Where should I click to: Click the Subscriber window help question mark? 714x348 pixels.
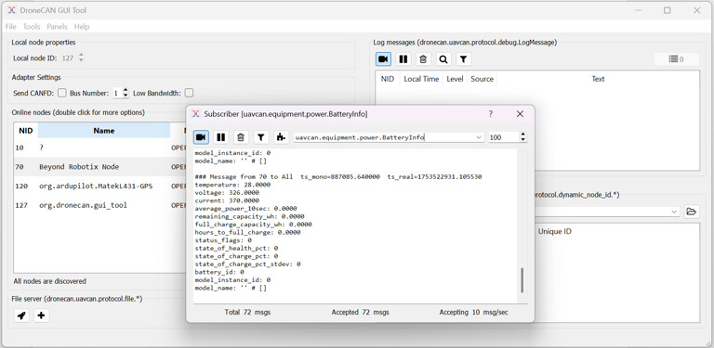coord(491,114)
